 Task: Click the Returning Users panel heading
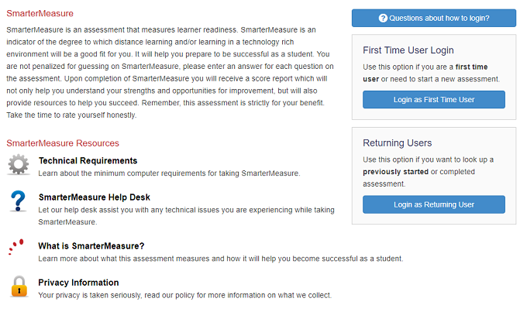(397, 143)
